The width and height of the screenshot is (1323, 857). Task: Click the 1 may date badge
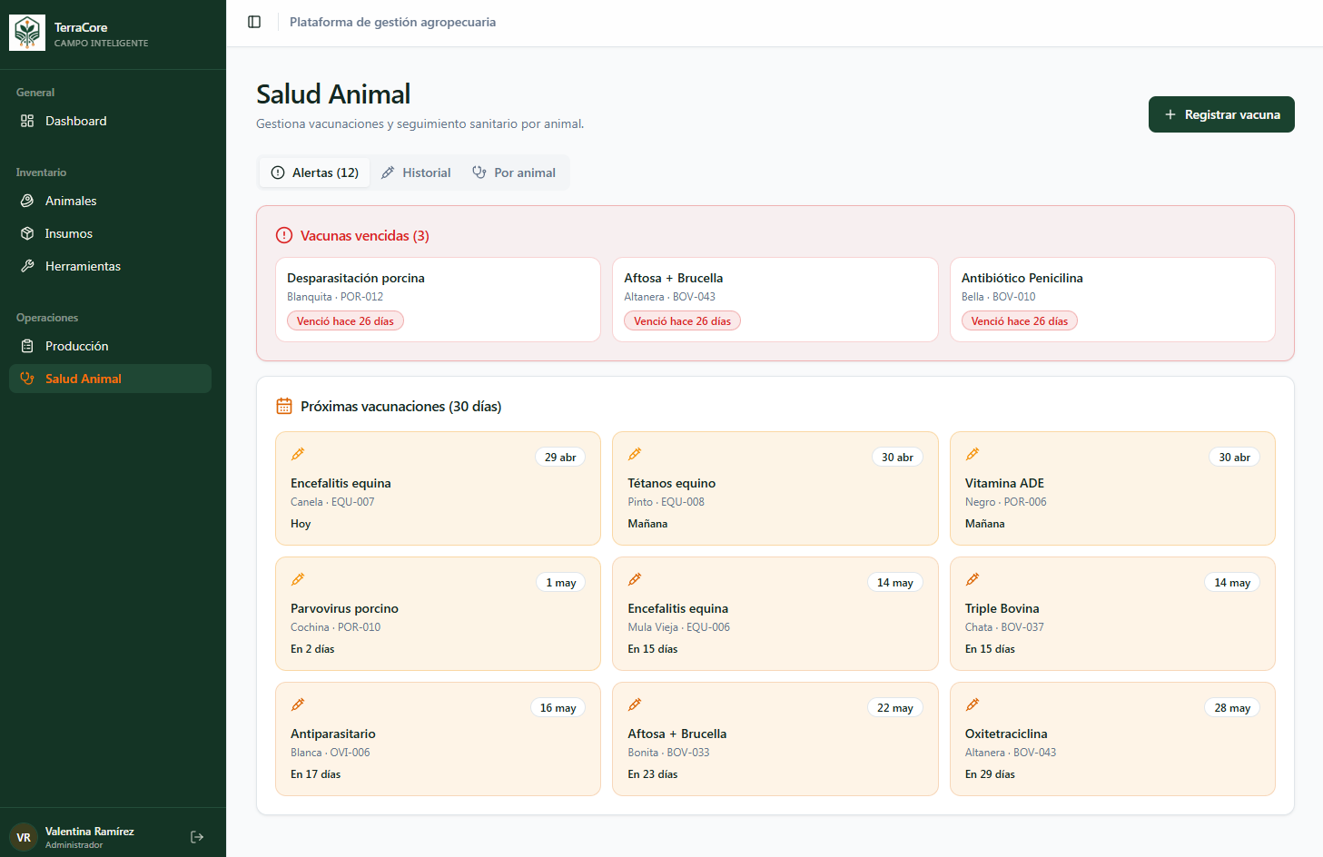coord(561,582)
